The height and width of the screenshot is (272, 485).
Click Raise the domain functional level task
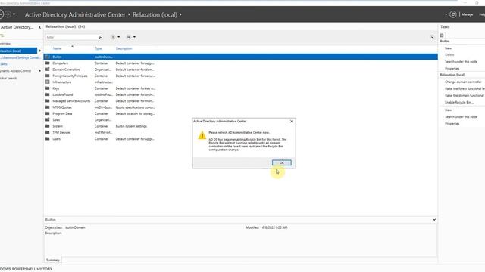(x=465, y=96)
